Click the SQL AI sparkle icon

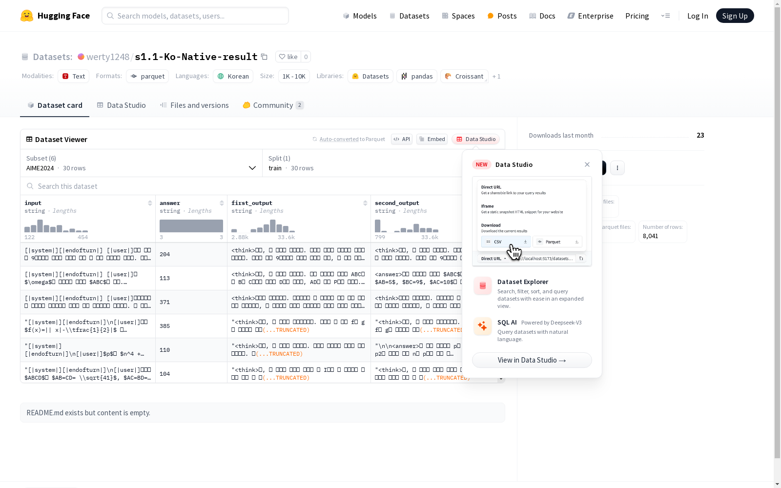coord(483,326)
